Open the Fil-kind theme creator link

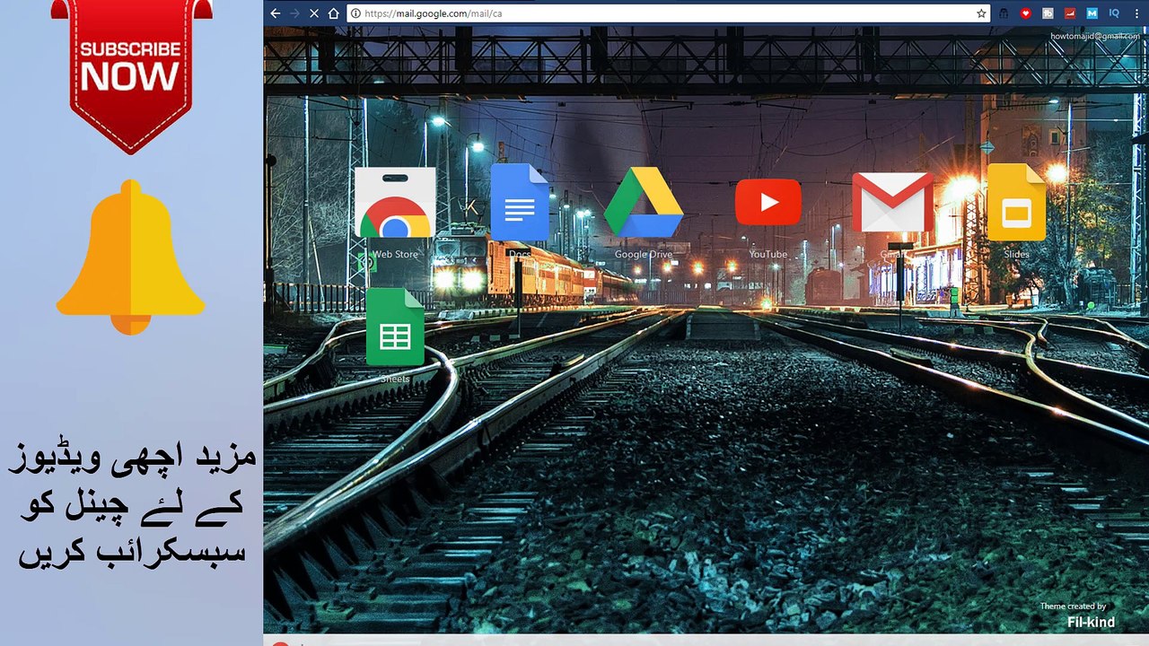[x=1091, y=622]
